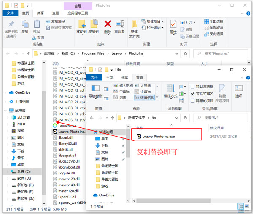Image resolution: width=253 pixels, height=214 pixels.
Task: Click the Paste icon in the clipboard group
Action: [x=37, y=24]
